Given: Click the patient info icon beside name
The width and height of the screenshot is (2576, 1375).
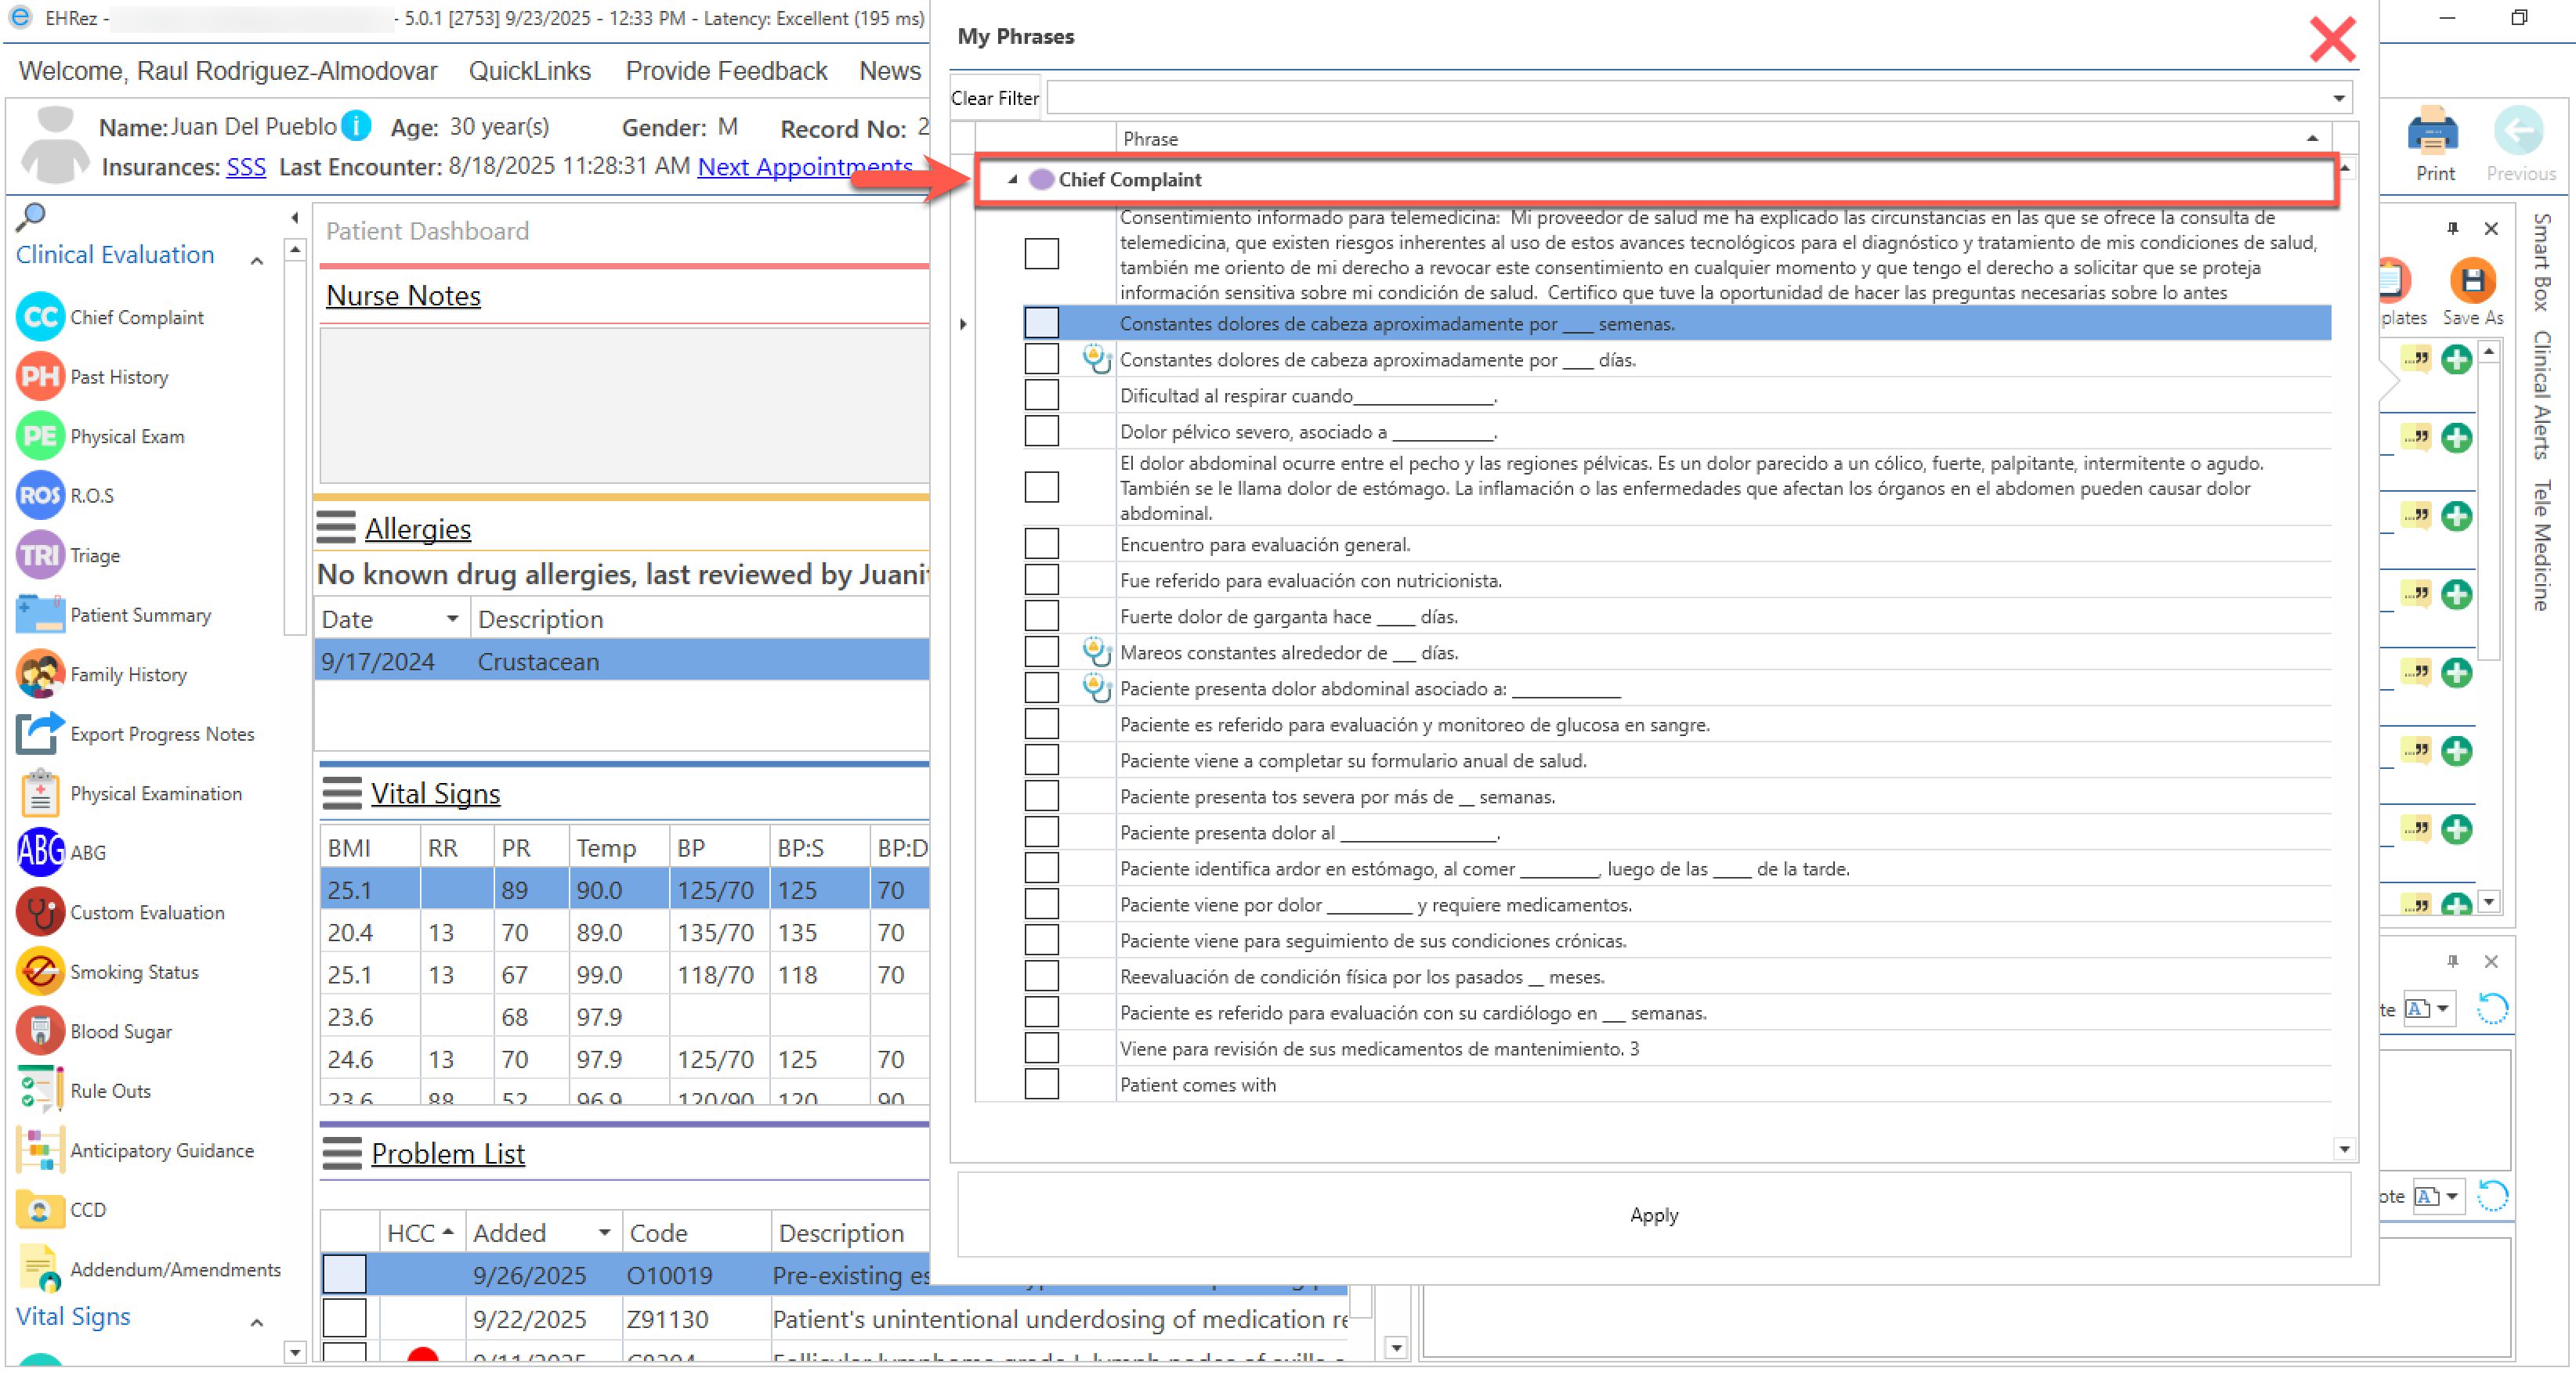Looking at the screenshot, I should pos(356,126).
